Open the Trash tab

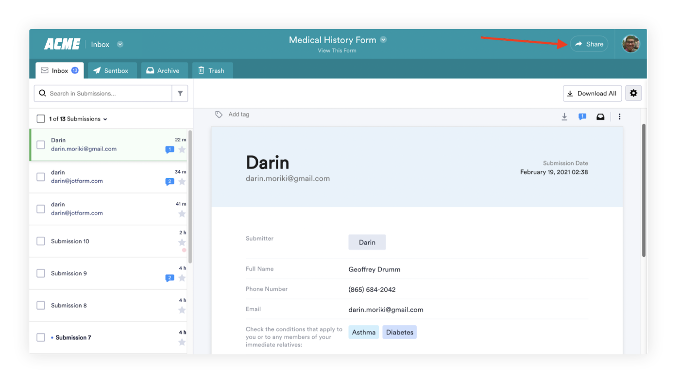[212, 70]
